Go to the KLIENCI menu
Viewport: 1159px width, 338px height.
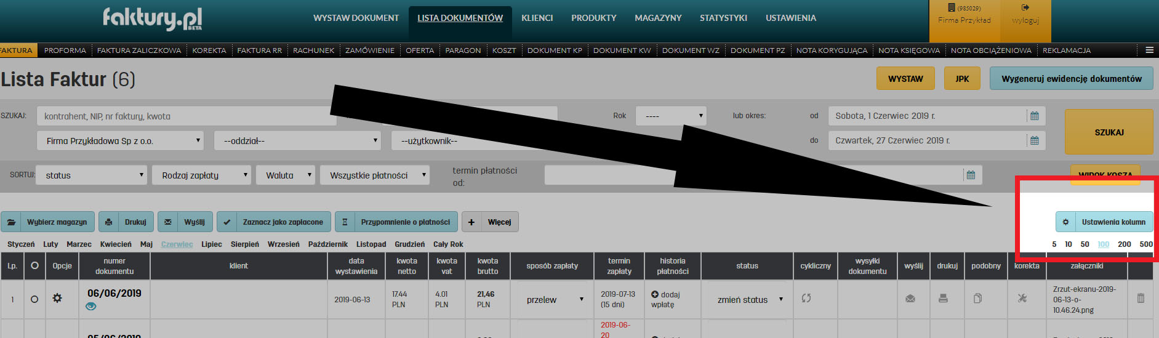tap(537, 18)
